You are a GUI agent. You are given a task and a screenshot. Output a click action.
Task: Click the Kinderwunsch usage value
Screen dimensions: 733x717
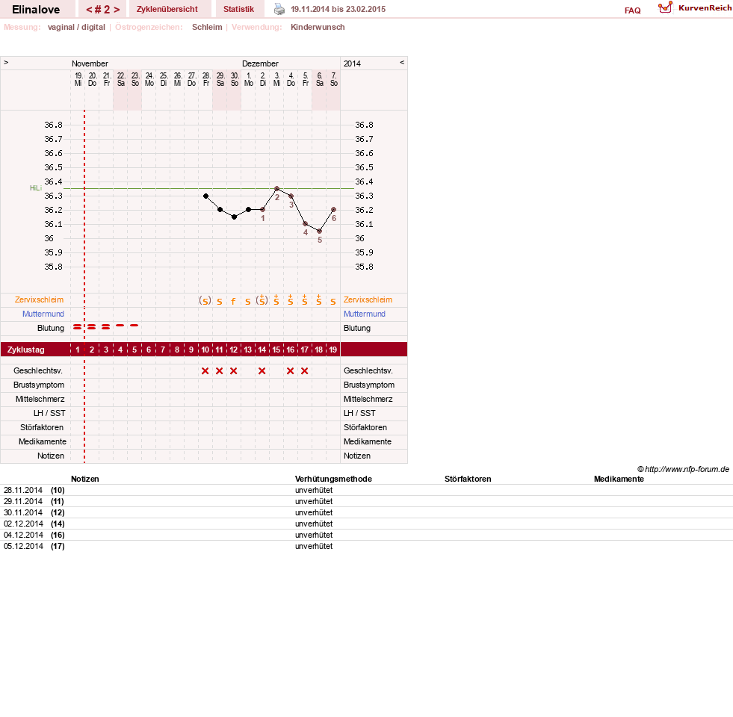click(x=318, y=27)
